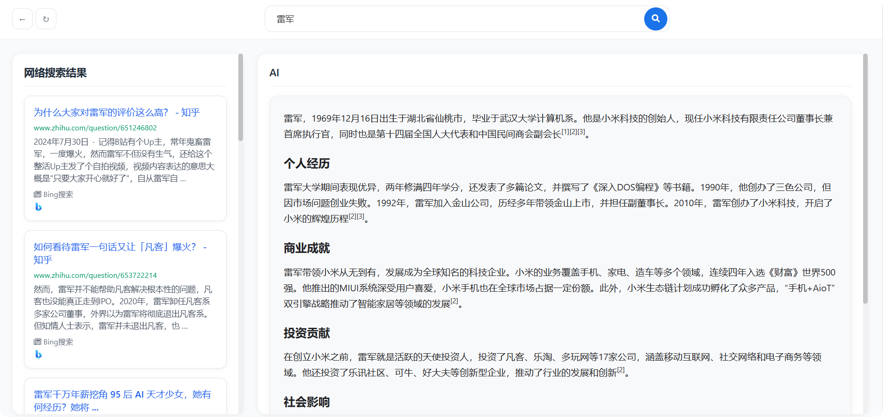
Task: Click the snippet starting 然而，雷军并不能帮助凡客
Action: pos(123,307)
